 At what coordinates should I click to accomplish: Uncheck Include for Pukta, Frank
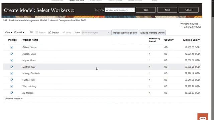click(12, 80)
